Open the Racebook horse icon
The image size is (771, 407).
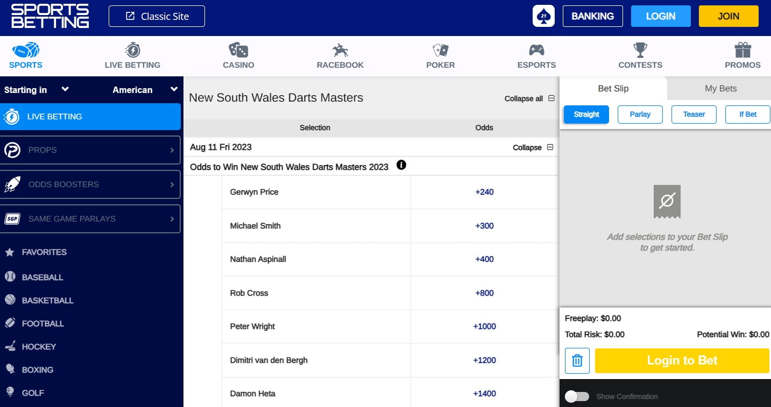click(x=340, y=51)
